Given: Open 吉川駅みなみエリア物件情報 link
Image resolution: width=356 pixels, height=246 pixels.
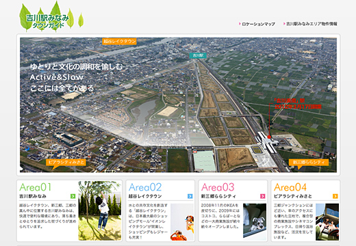Looking at the screenshot, I should click(x=311, y=24).
